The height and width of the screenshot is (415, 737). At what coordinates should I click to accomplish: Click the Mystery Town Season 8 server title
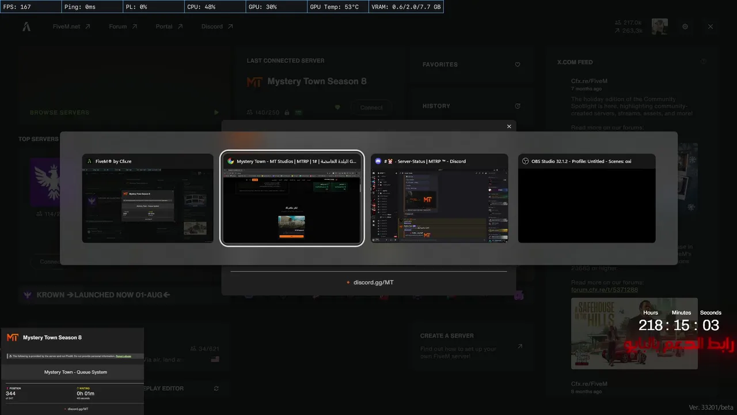317,81
